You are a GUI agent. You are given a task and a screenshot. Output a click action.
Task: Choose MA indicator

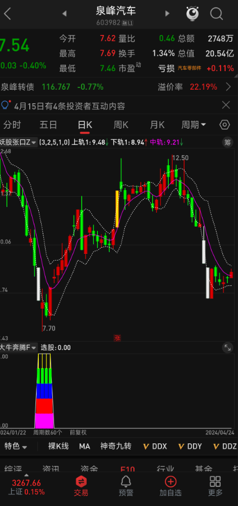point(84,446)
